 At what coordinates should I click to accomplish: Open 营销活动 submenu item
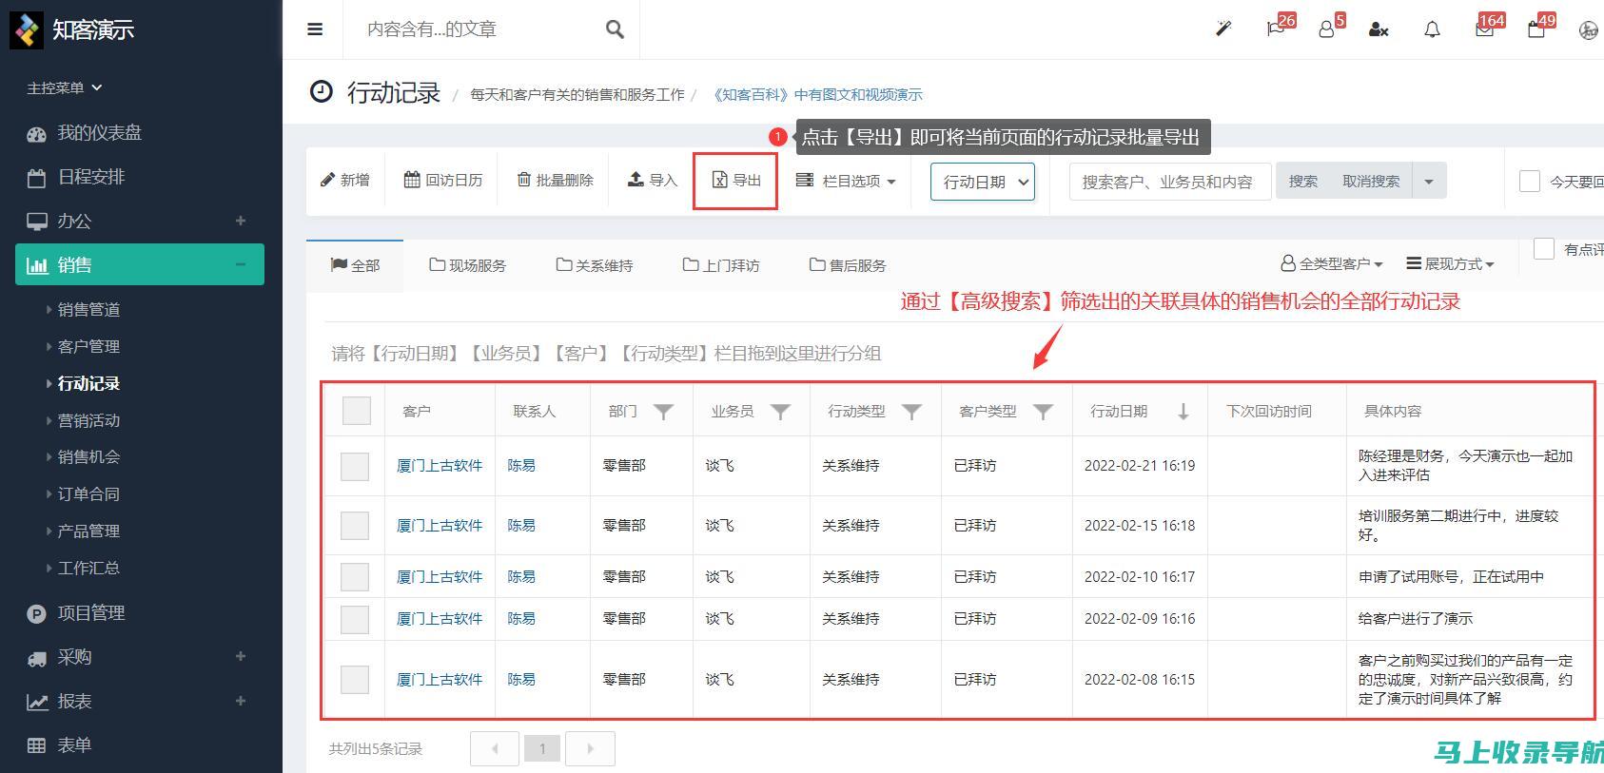coord(88,420)
